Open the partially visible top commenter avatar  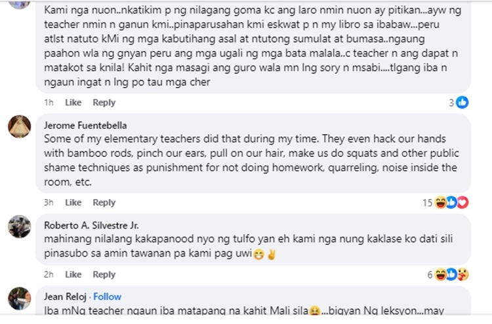(x=19, y=3)
